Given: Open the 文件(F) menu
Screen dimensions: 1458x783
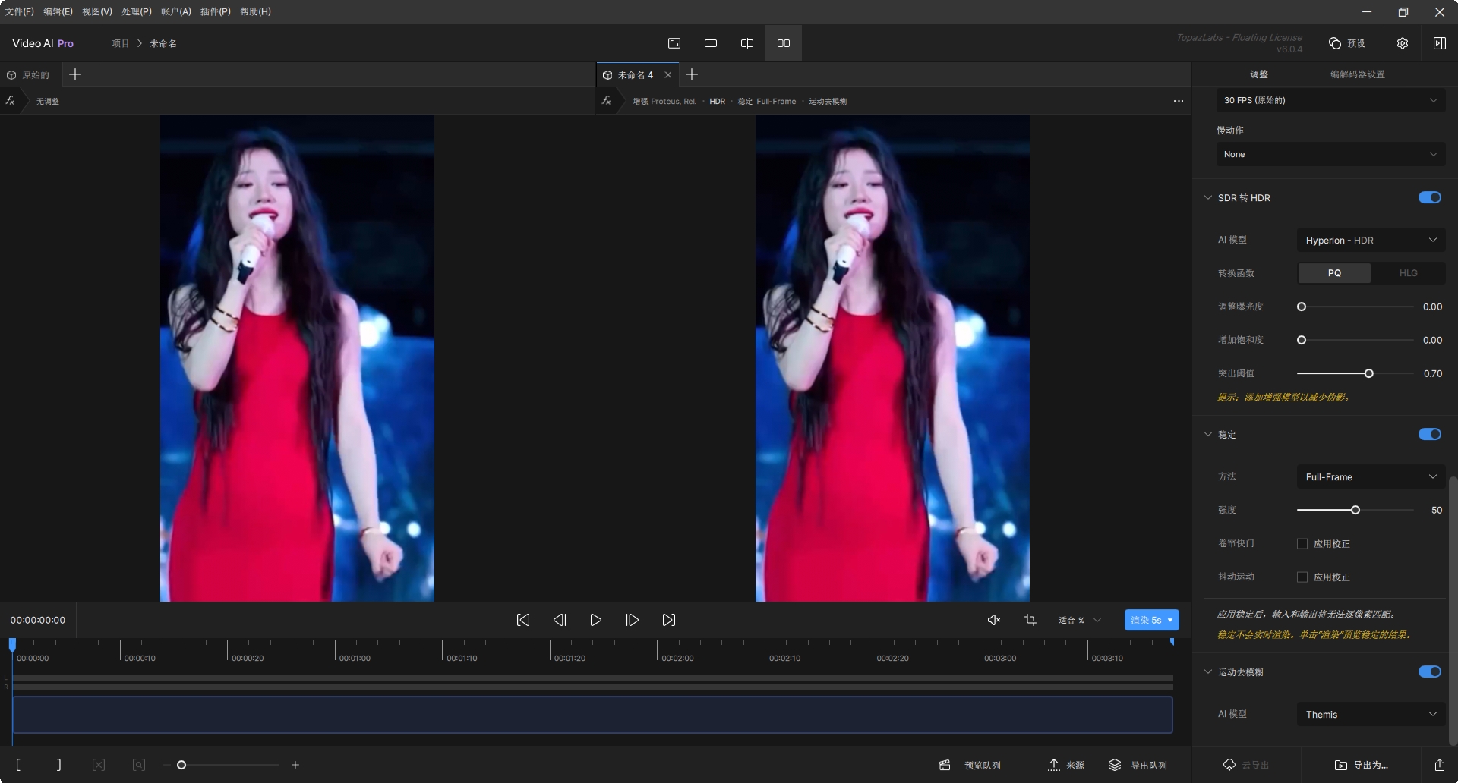Looking at the screenshot, I should coord(20,11).
